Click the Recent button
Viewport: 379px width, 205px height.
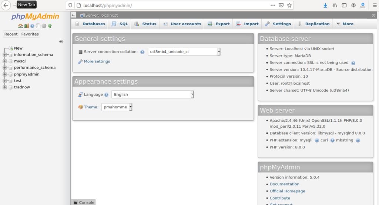(x=11, y=34)
